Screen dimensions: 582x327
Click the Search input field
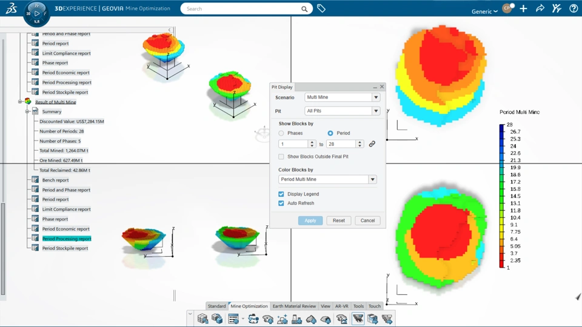click(x=241, y=9)
